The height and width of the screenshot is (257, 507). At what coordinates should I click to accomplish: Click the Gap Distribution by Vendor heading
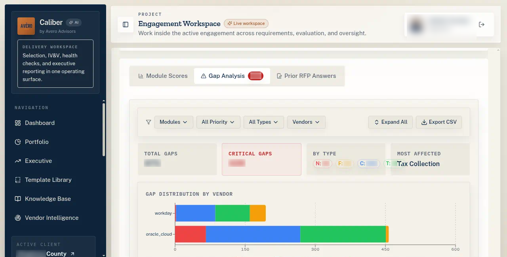(189, 194)
